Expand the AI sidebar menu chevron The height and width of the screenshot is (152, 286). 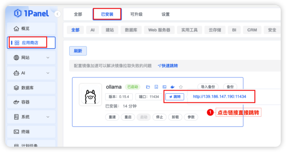(48, 73)
